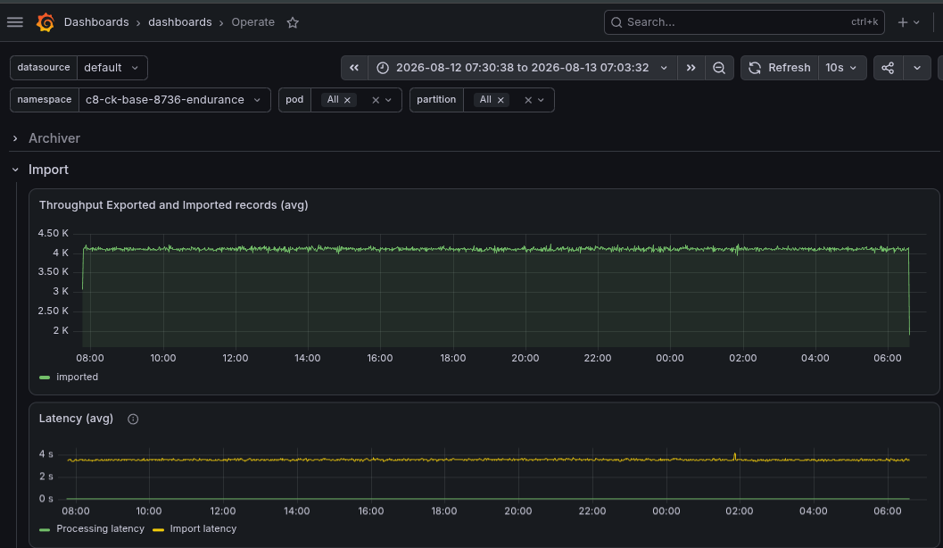
Task: Clear the partition filter selection
Action: click(528, 101)
